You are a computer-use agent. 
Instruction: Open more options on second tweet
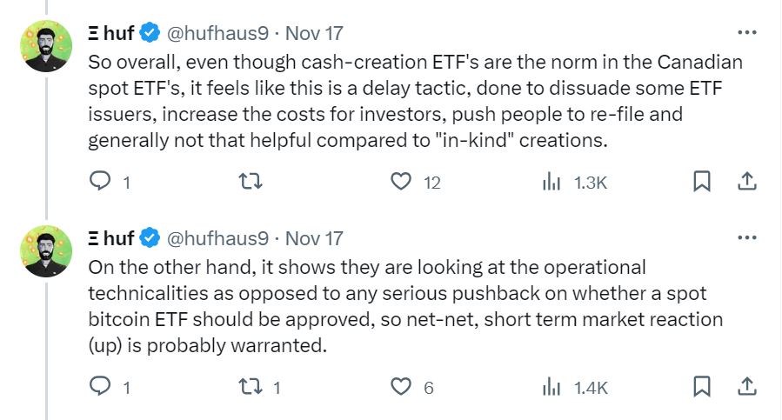(745, 237)
